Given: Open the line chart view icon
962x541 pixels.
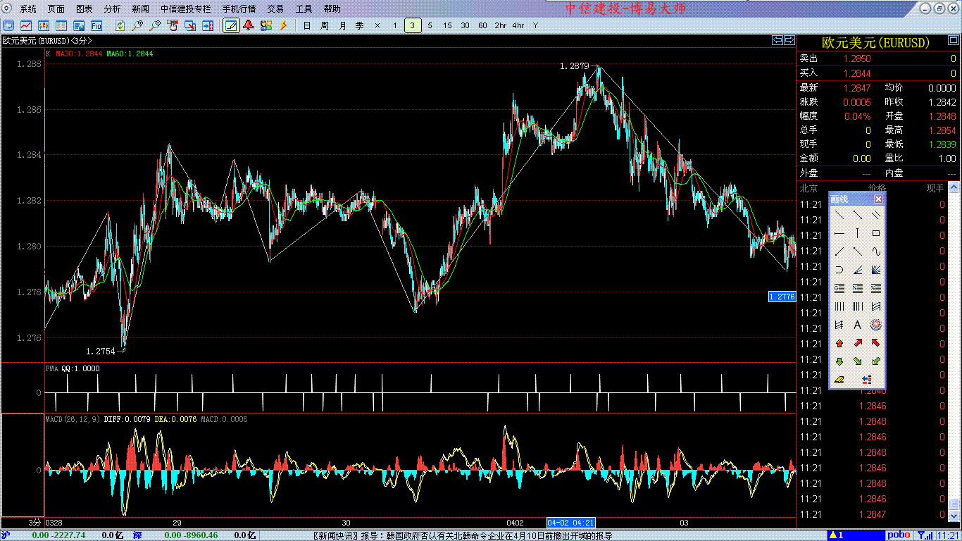Looking at the screenshot, I should (26, 25).
